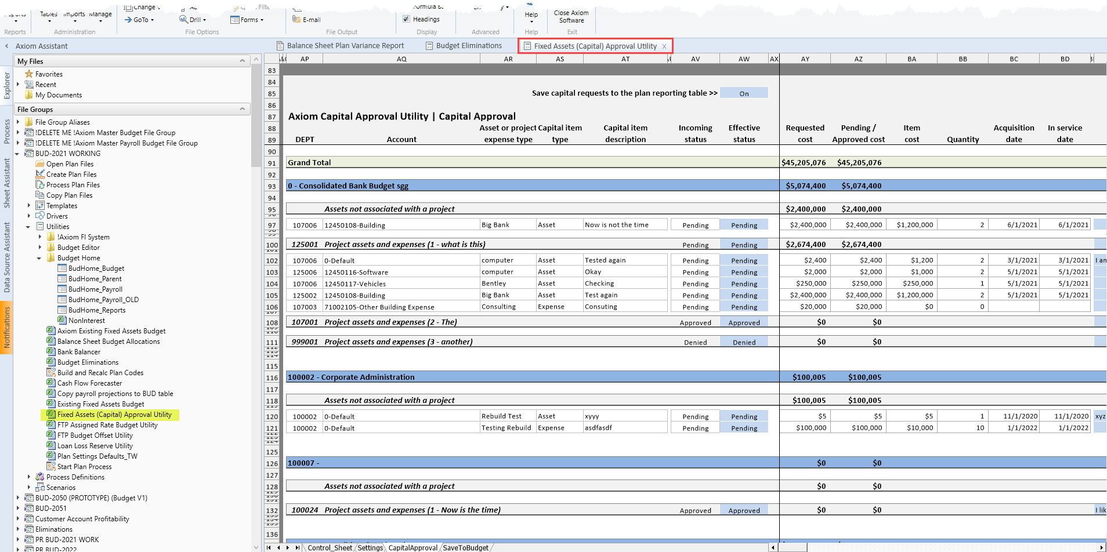
Task: Open the Manage administration menu
Action: click(x=100, y=16)
